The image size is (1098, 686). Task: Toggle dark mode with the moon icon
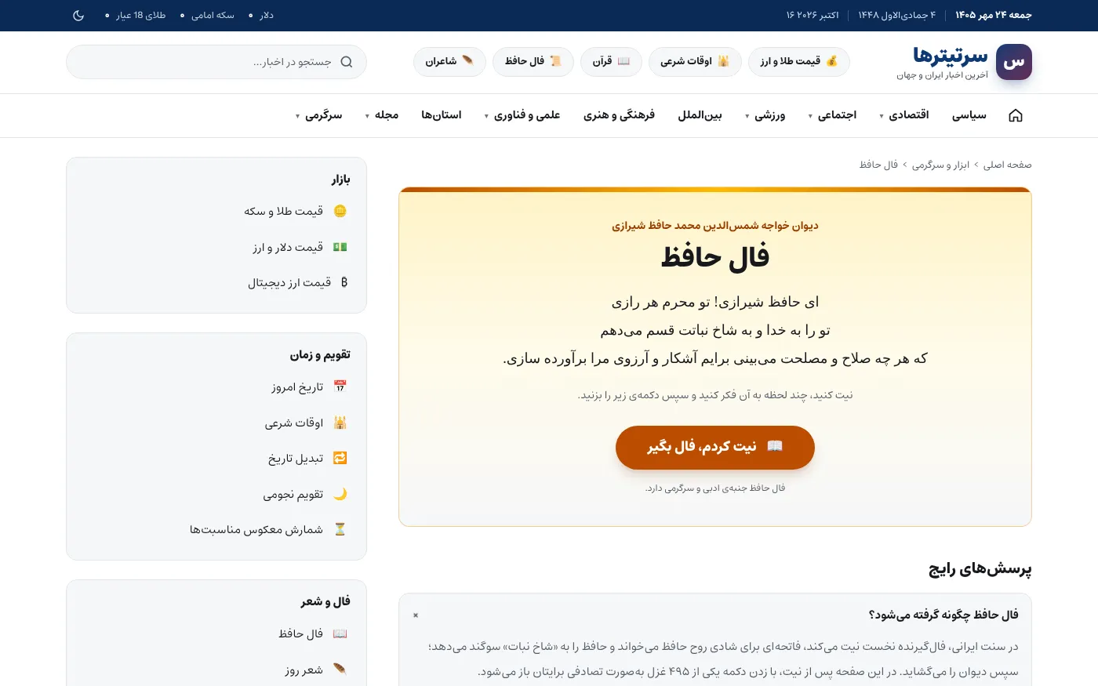tap(78, 16)
